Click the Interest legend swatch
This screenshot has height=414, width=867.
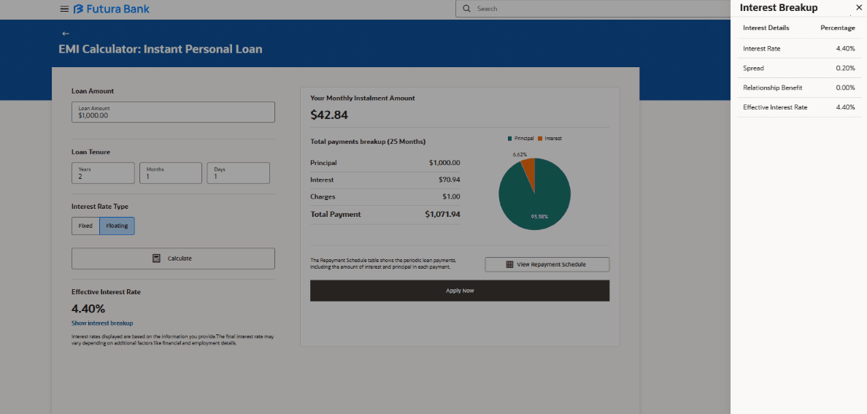pos(539,139)
